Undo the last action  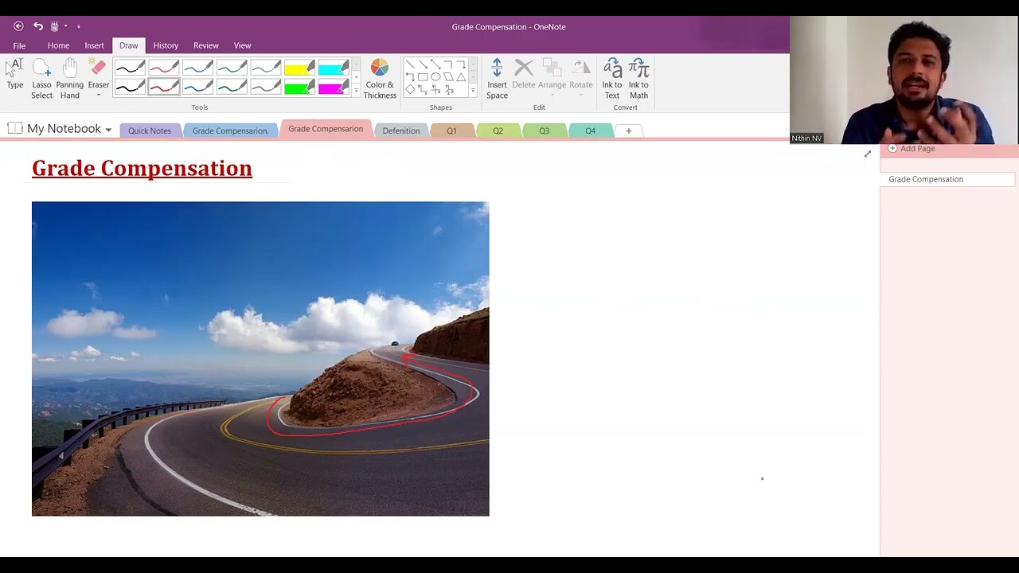click(37, 26)
